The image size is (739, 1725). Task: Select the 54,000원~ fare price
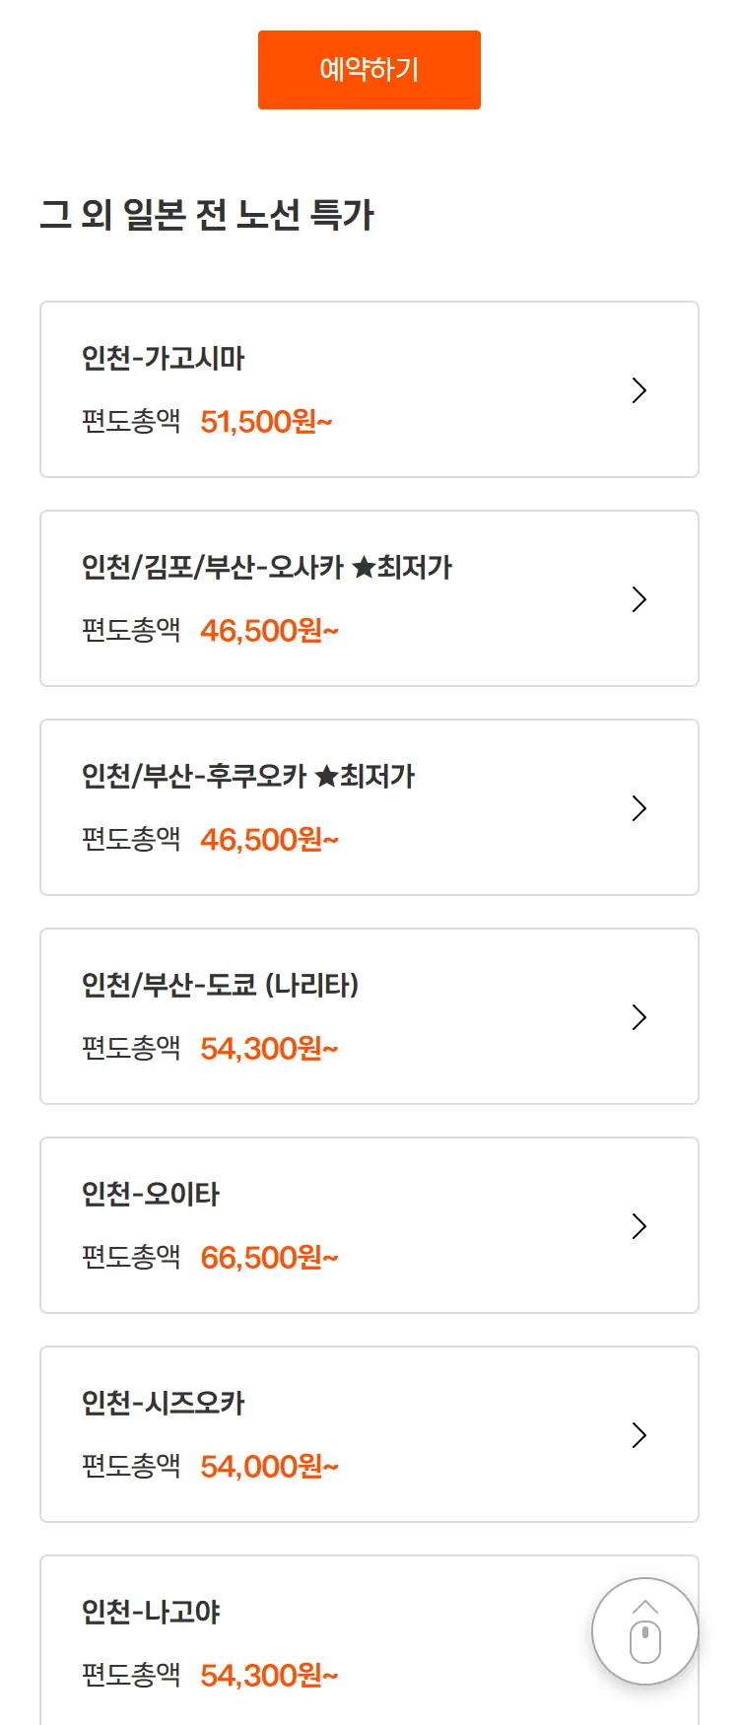click(x=269, y=1467)
